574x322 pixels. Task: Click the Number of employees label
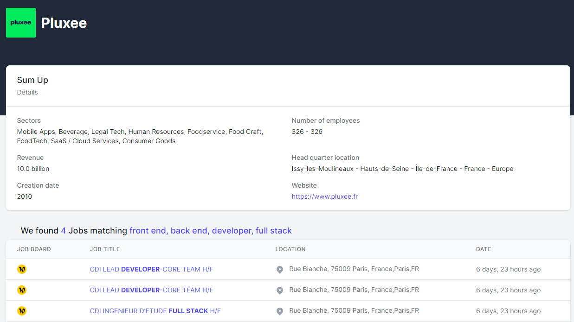coord(326,120)
